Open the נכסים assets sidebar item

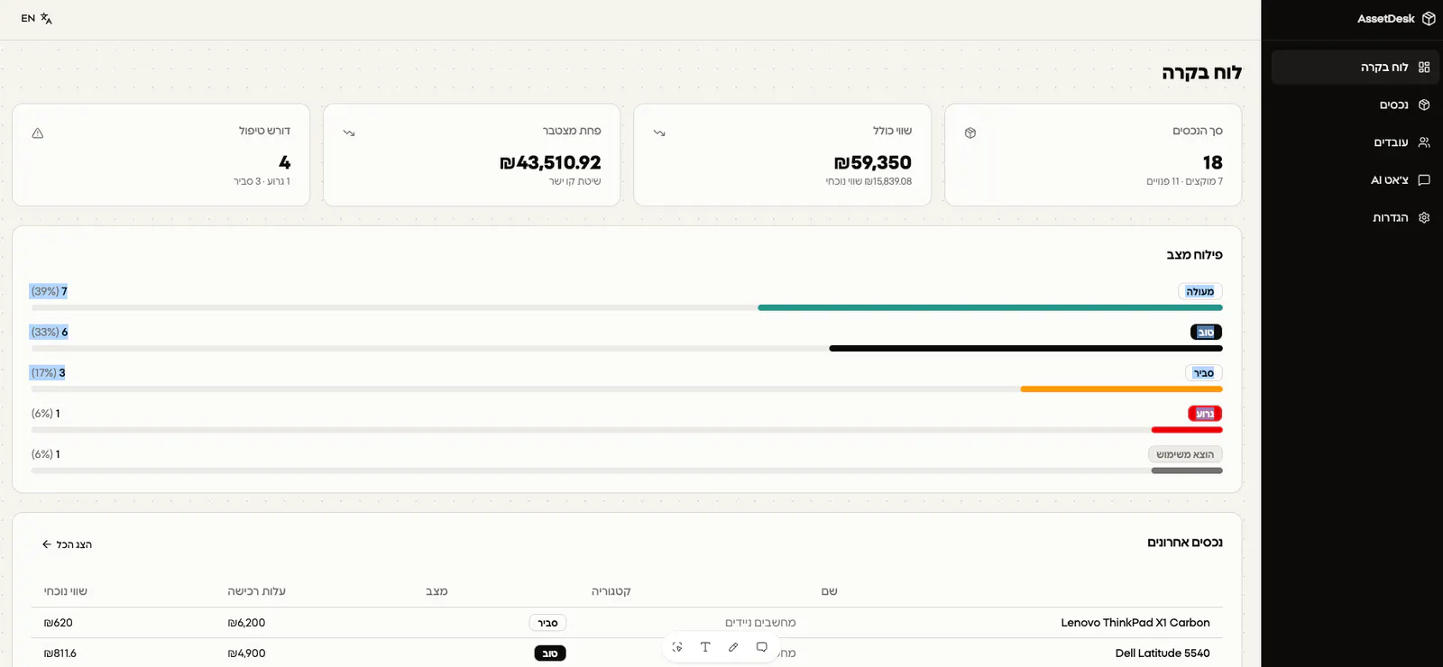point(1355,105)
